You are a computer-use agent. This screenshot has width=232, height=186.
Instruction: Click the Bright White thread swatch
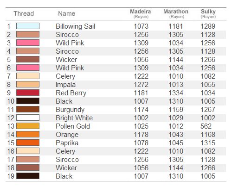(x=28, y=118)
